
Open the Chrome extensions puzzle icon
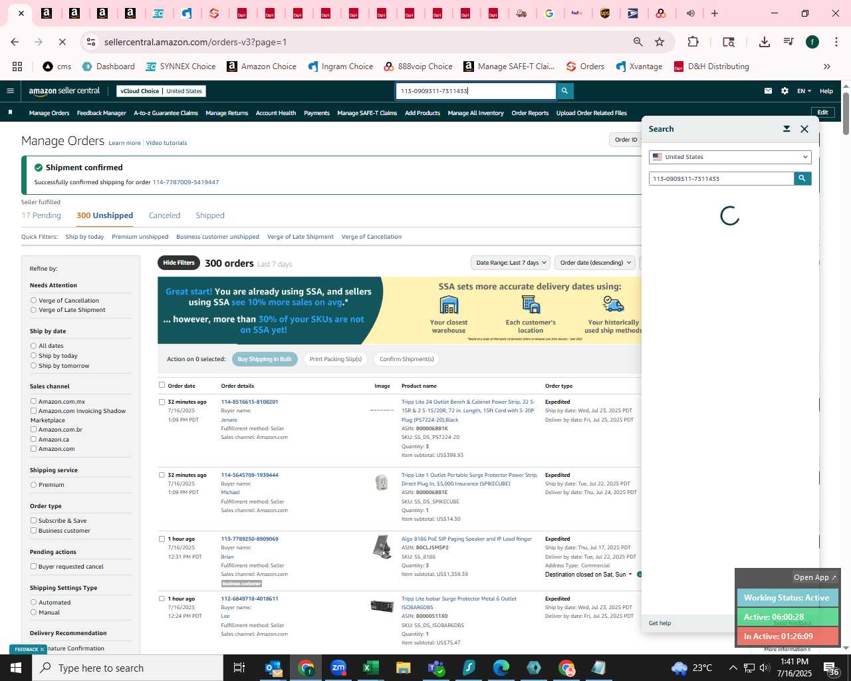tap(693, 42)
